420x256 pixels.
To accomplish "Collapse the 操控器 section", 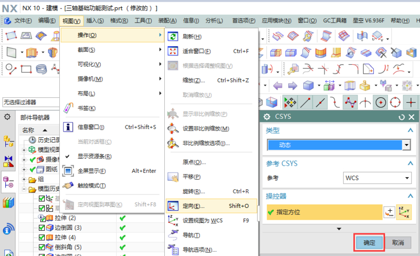I will click(x=410, y=196).
